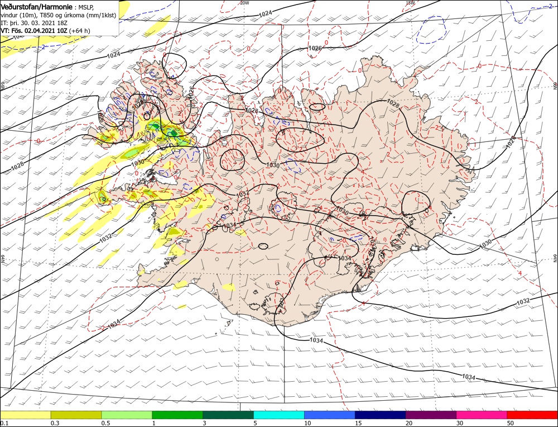
Task: Click the legend value 30
Action: pyautogui.click(x=460, y=423)
